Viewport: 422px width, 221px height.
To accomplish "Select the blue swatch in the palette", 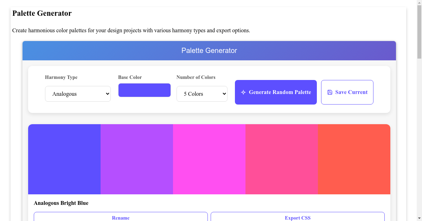I will click(64, 159).
